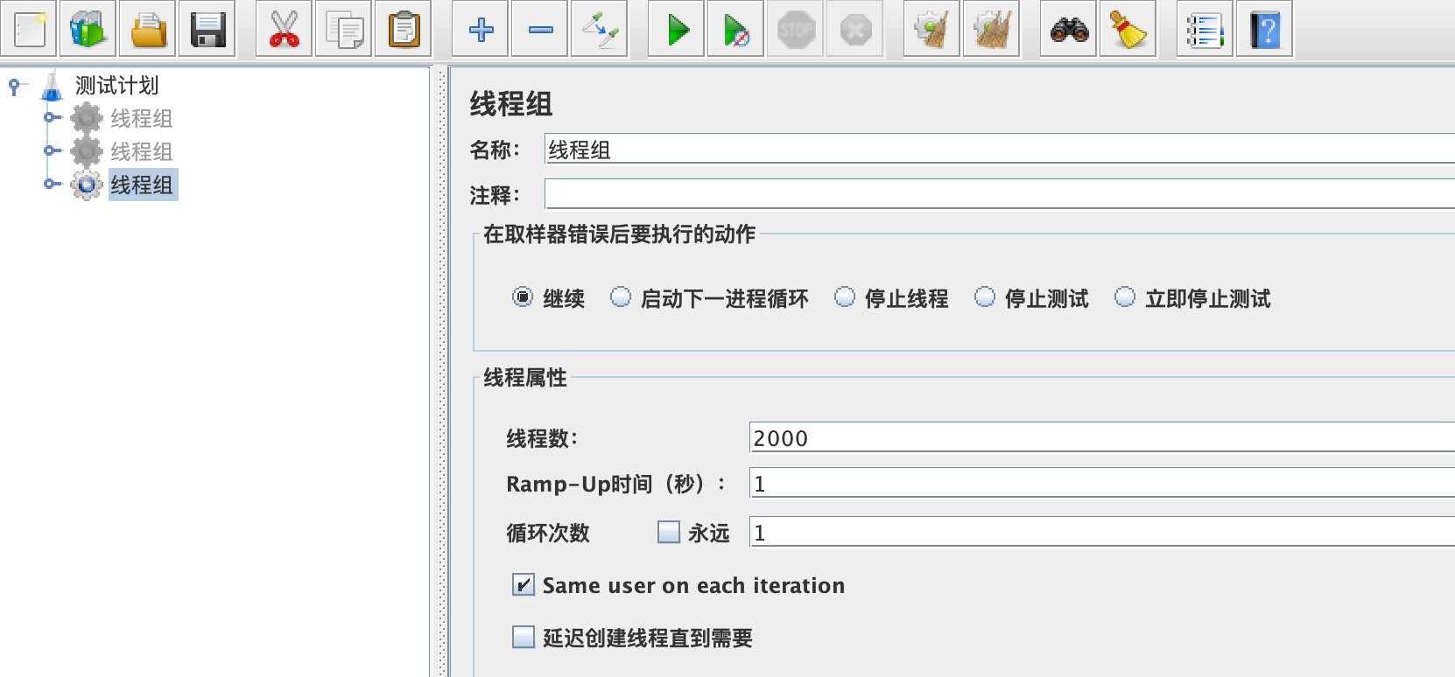
Task: Click the Ramp-Up时间 input field
Action: point(1101,483)
